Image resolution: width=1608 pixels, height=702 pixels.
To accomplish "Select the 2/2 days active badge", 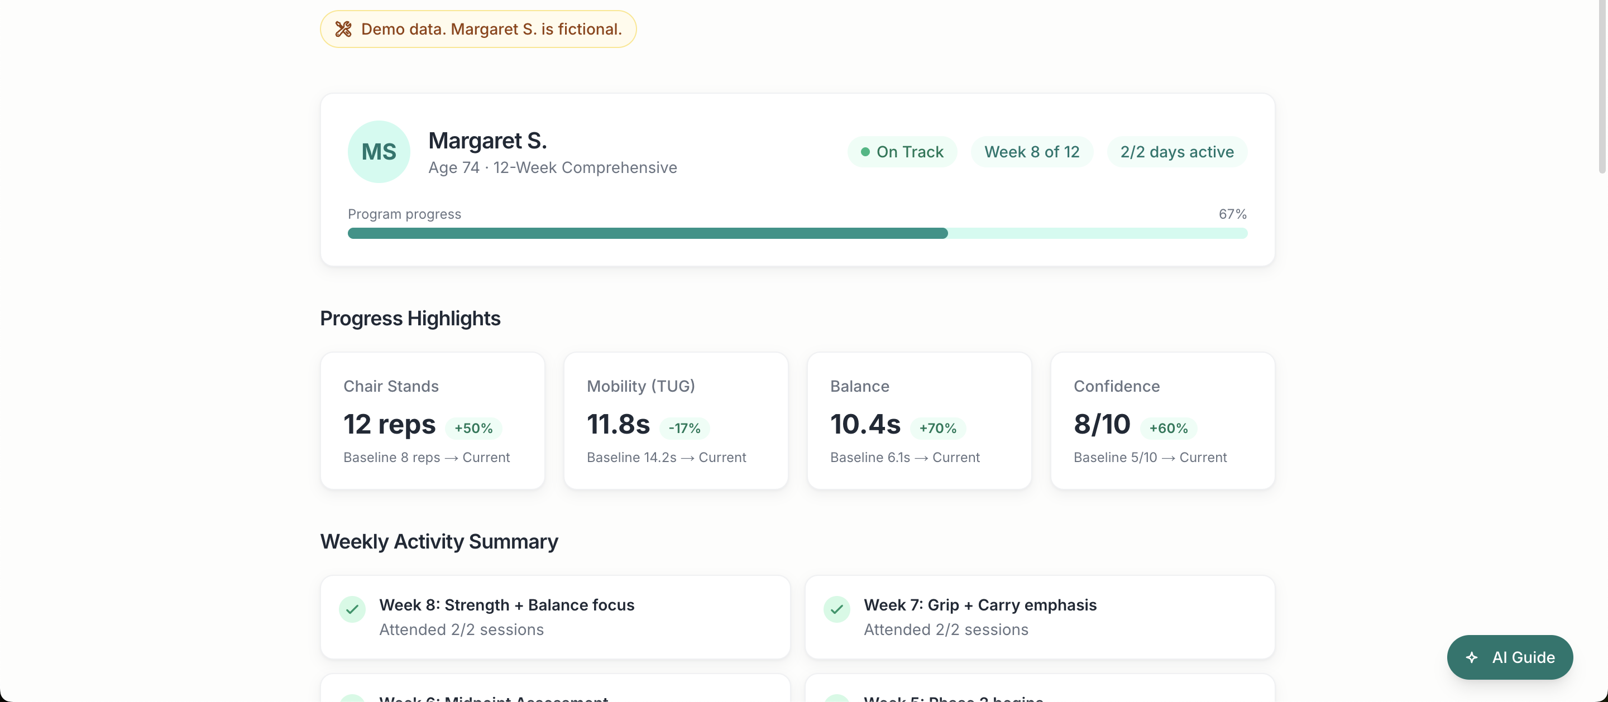I will (1176, 152).
